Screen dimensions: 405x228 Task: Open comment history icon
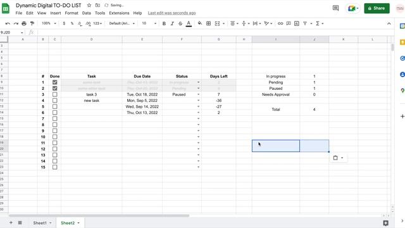click(335, 8)
